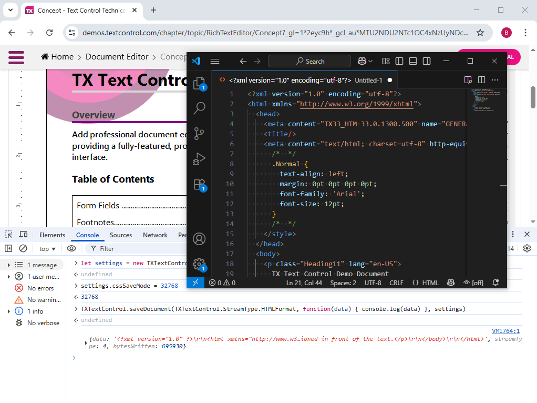The image size is (537, 403).
Task: Toggle the VS Code primary side bar
Action: point(399,61)
